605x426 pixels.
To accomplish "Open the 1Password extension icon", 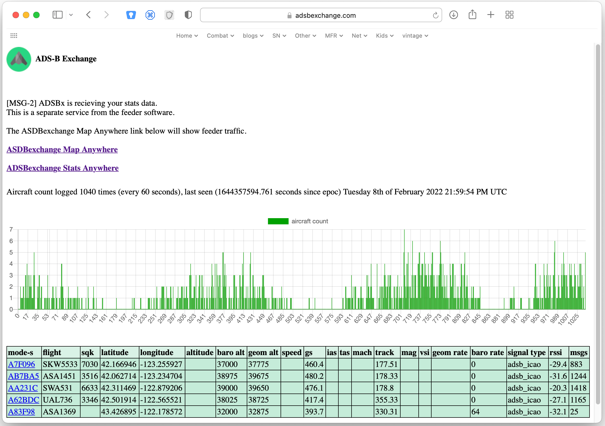I will (131, 15).
